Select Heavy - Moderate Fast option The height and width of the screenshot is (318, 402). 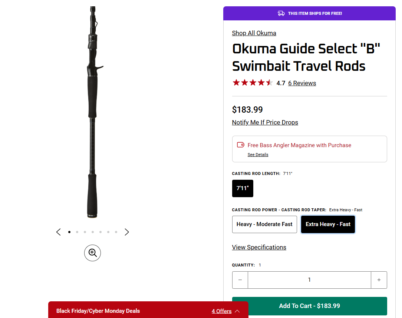tap(264, 224)
